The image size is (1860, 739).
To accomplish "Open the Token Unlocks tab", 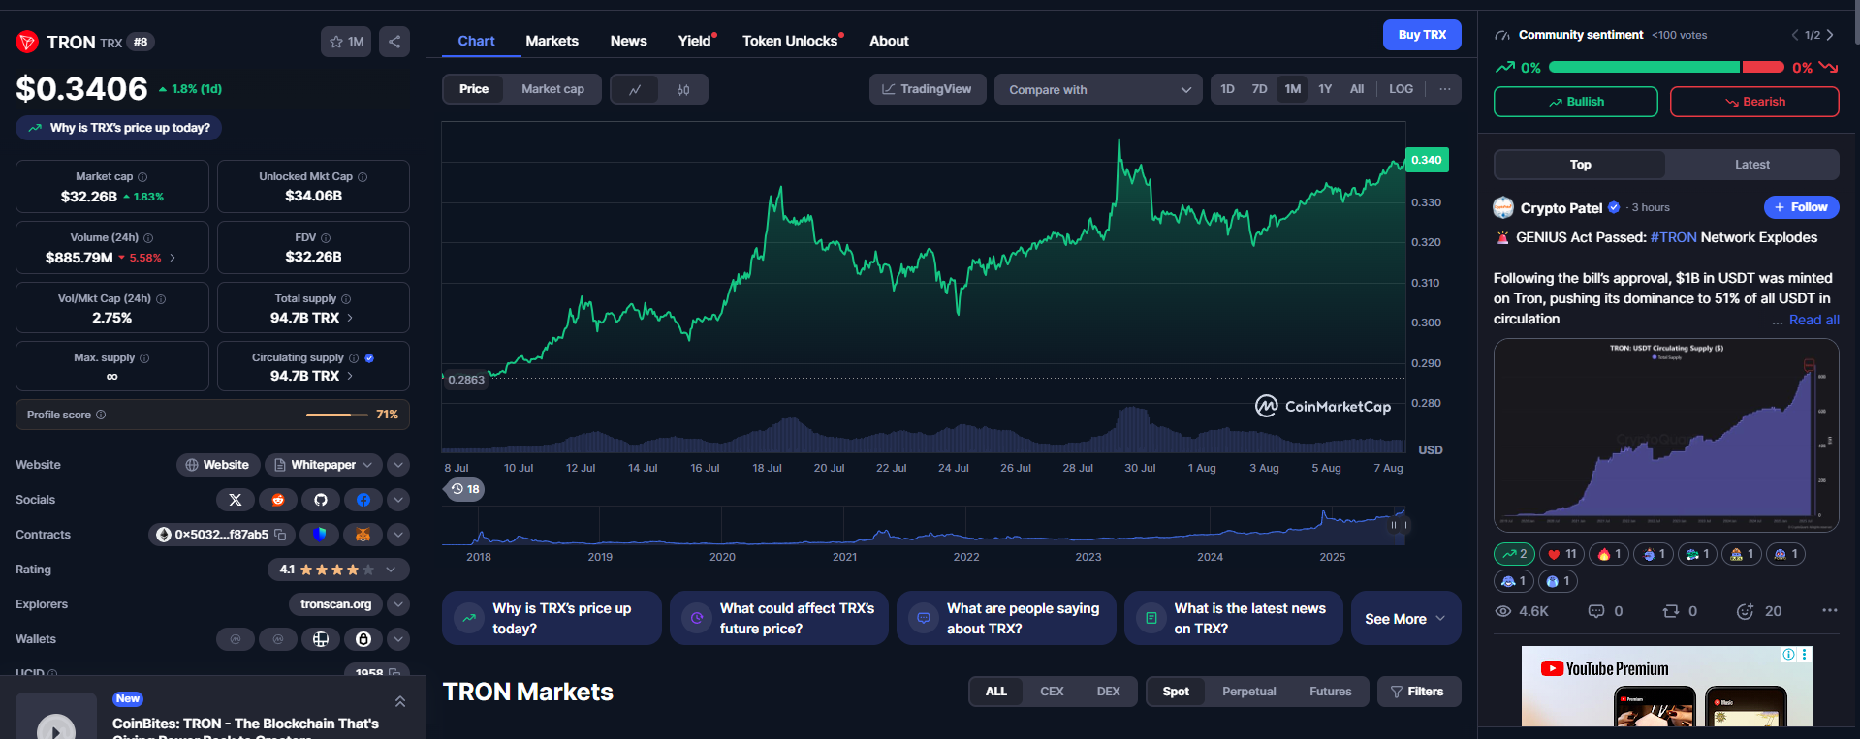I will (x=791, y=41).
